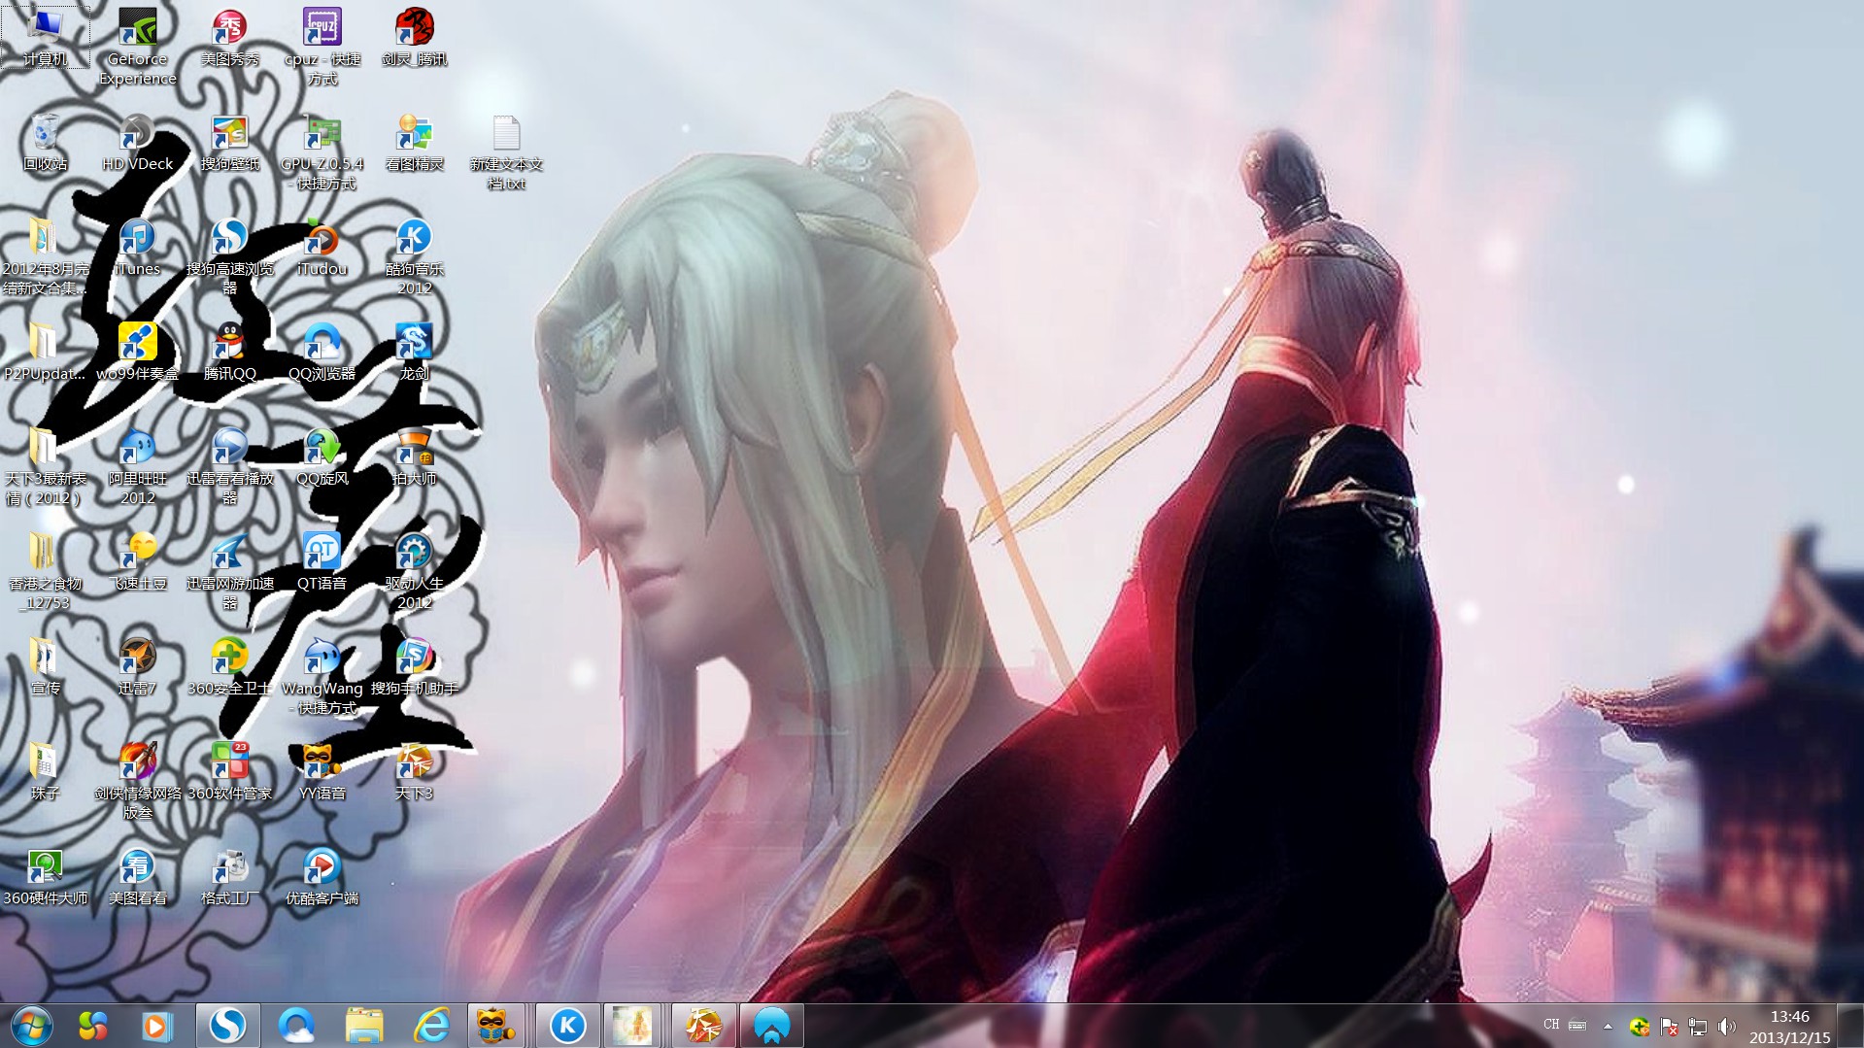Screen dimensions: 1864x1048
Task: Open the 回收站 recycle bin
Action: click(x=45, y=142)
